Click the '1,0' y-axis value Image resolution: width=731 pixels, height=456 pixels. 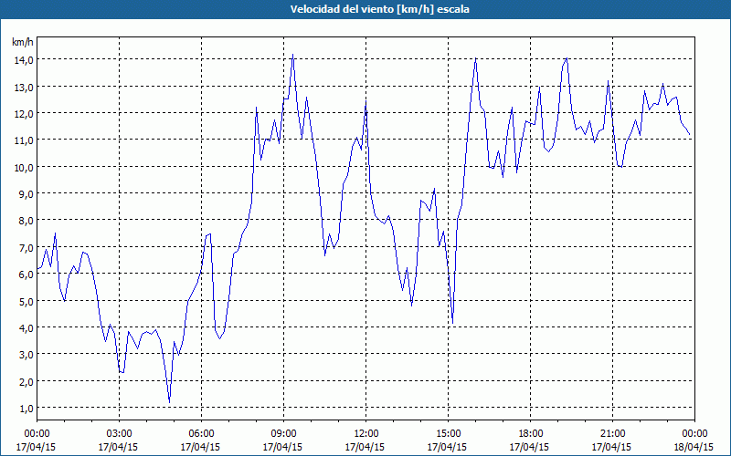click(26, 409)
